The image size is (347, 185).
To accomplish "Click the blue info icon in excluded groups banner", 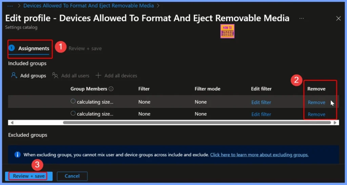I will click(x=18, y=155).
